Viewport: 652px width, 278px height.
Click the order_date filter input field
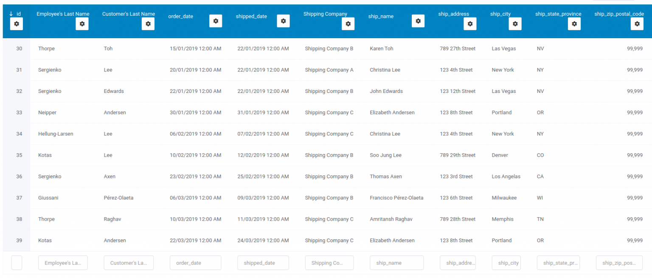coord(195,262)
